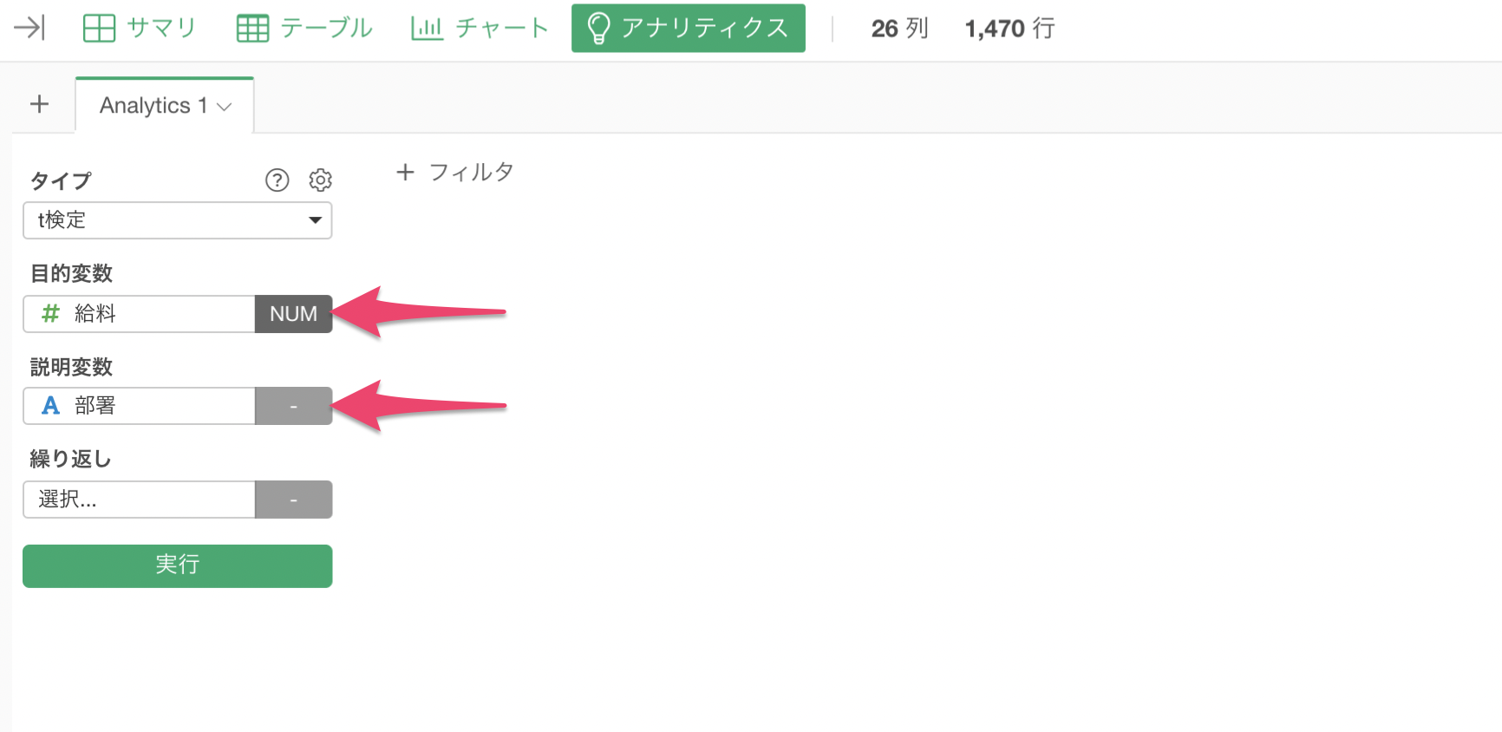This screenshot has height=732, width=1502.
Task: Collapse the side panel arrow icon
Action: 29,28
